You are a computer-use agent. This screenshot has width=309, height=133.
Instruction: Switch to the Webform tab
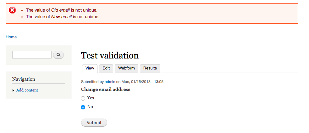point(126,68)
